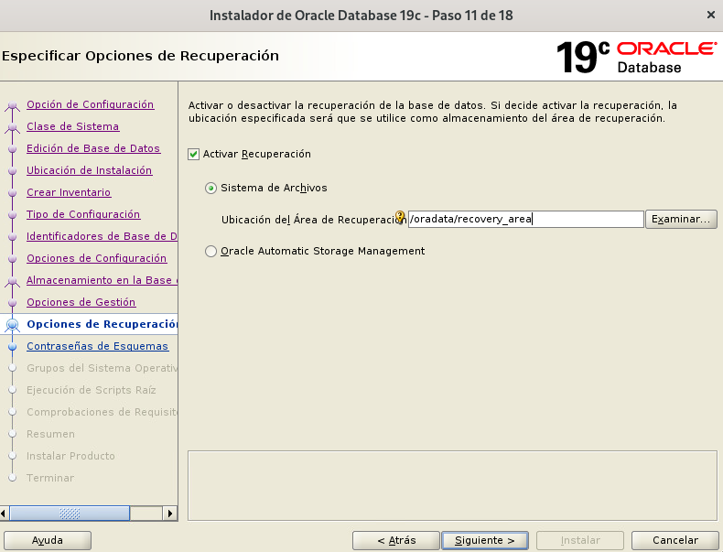This screenshot has height=552, width=723.
Task: Go to the Ubicación de Instalación step
Action: click(x=89, y=170)
